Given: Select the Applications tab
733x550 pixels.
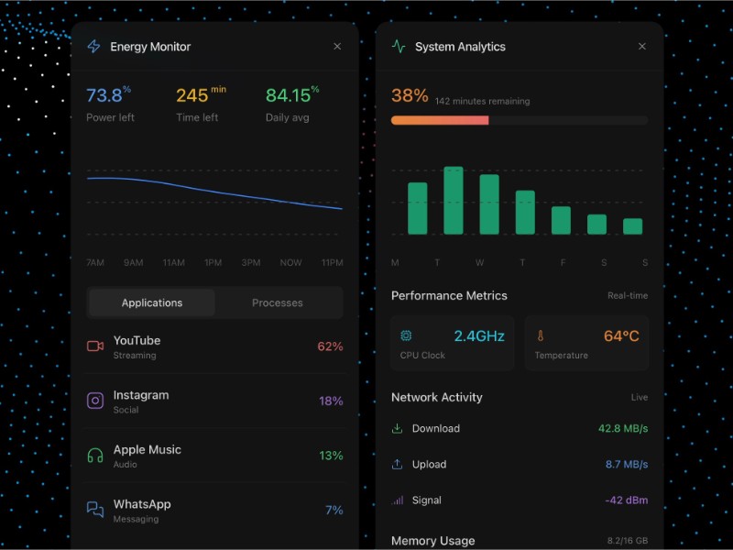Looking at the screenshot, I should point(151,302).
